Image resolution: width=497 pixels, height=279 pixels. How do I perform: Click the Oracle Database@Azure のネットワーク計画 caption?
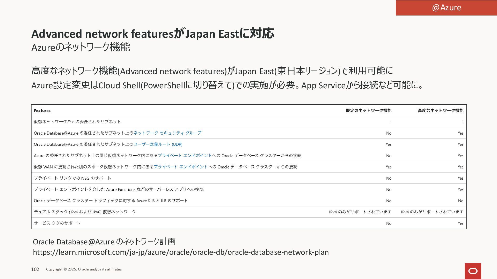coord(104,242)
